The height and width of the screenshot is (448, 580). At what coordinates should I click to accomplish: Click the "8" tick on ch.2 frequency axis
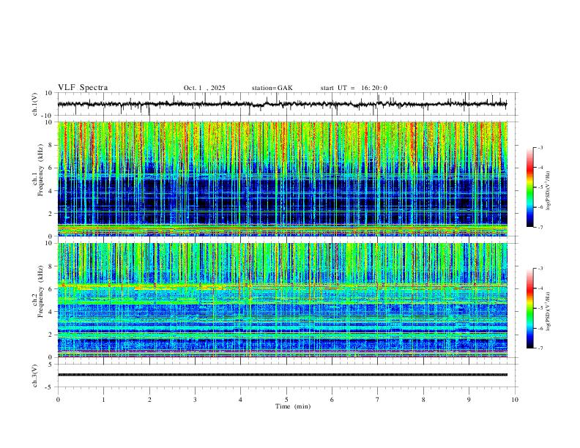[51, 266]
